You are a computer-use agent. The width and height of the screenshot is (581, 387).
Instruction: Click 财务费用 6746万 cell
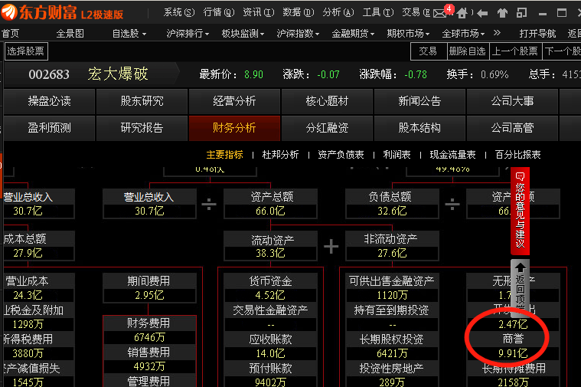click(149, 330)
